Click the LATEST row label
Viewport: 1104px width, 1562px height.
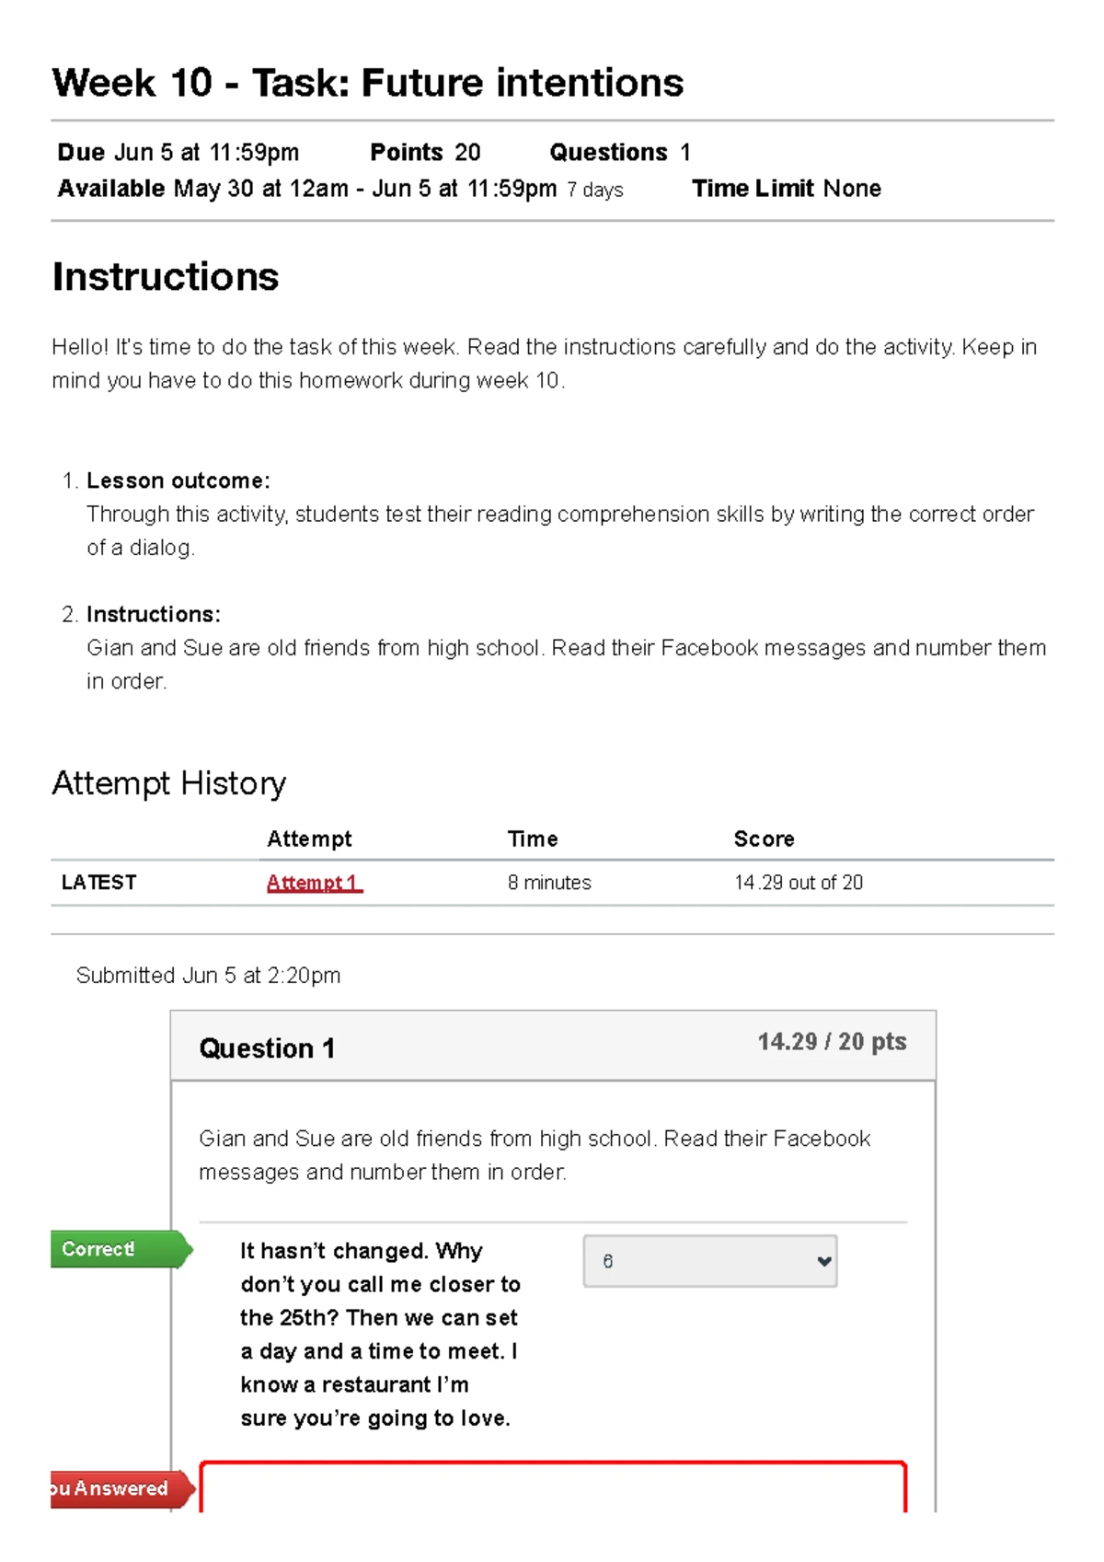(98, 883)
